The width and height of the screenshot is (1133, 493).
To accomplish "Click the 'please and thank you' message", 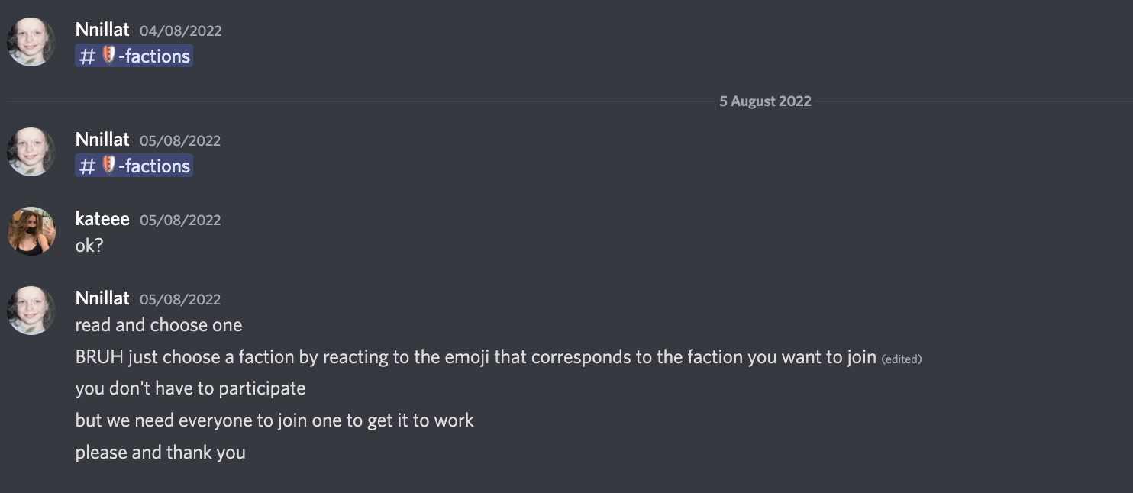I will click(x=160, y=453).
